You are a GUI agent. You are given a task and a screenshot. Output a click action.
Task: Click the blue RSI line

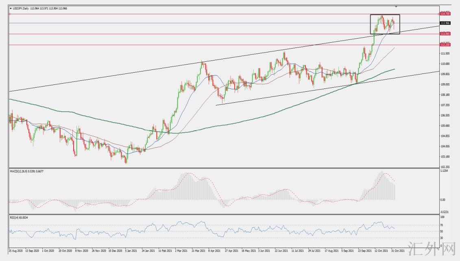pyautogui.click(x=122, y=233)
